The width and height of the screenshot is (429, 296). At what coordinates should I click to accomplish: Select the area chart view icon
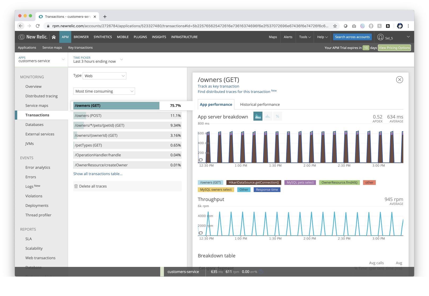click(x=258, y=116)
